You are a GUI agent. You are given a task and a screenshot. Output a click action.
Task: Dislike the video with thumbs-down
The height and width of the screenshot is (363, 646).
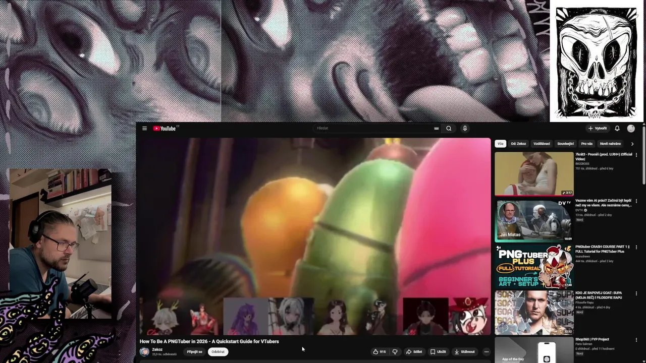(395, 352)
